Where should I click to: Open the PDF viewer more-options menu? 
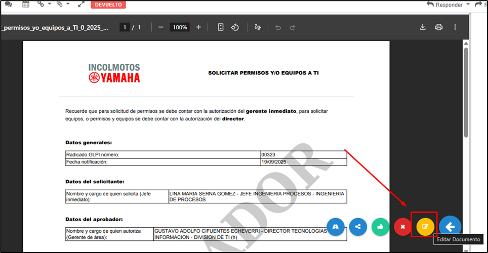455,27
